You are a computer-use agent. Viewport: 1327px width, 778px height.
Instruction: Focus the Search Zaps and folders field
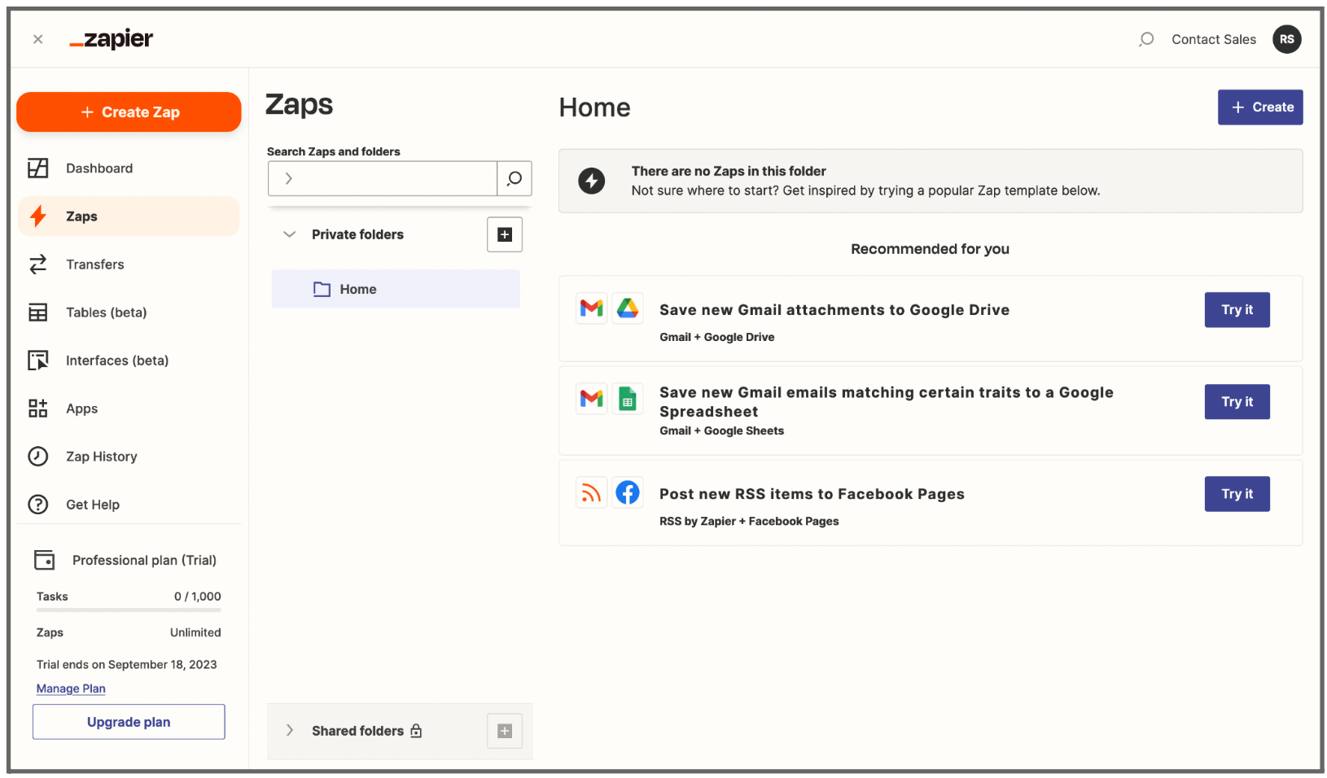(x=382, y=178)
